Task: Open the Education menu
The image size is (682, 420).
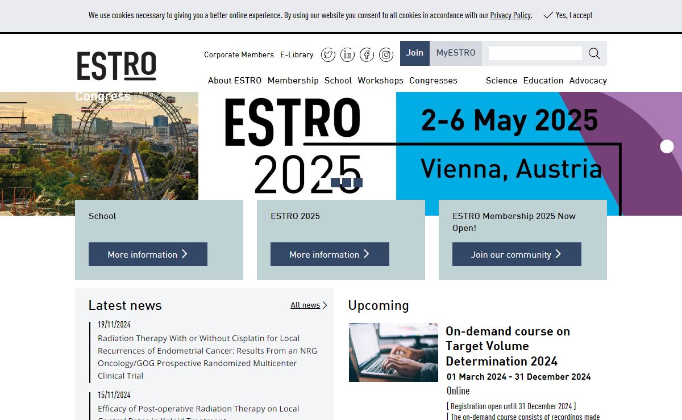Action: [543, 81]
